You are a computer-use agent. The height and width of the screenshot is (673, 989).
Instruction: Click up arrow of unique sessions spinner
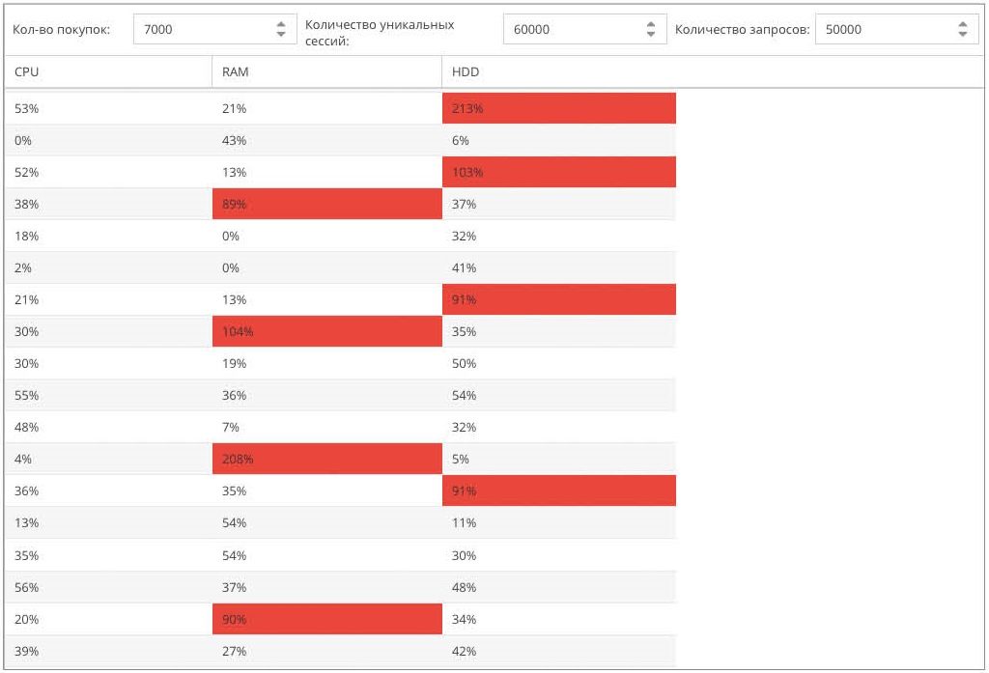pyautogui.click(x=651, y=24)
